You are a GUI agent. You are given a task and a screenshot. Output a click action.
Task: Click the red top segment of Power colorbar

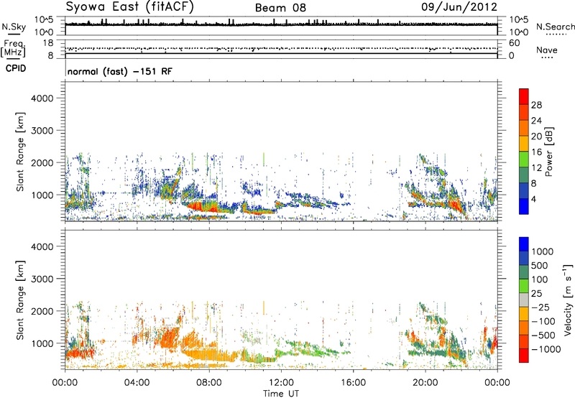click(x=524, y=96)
